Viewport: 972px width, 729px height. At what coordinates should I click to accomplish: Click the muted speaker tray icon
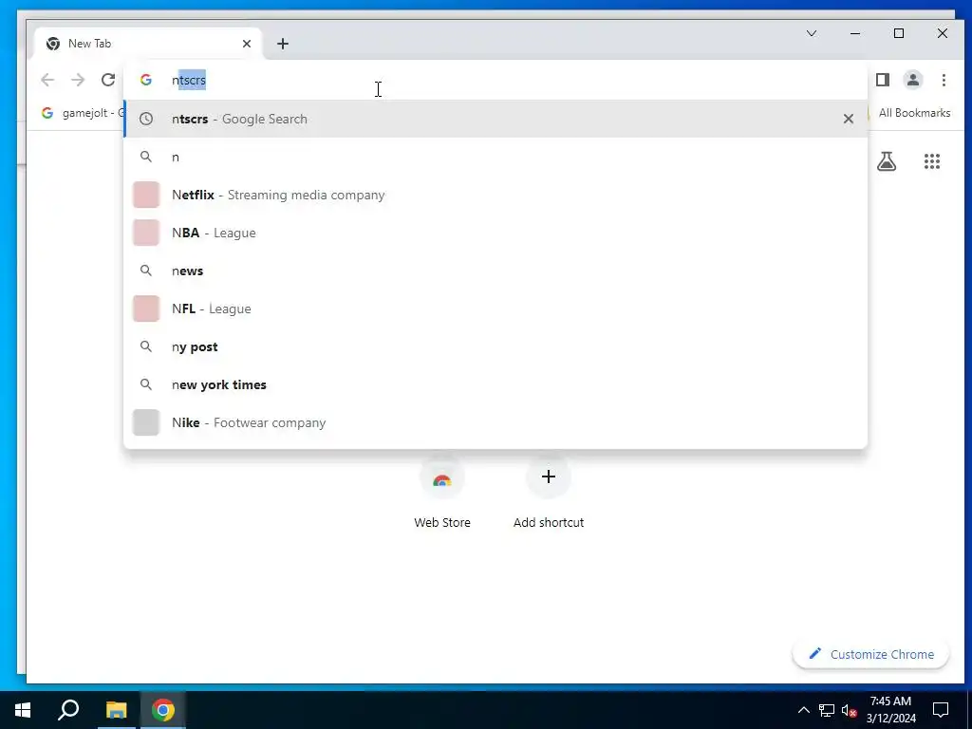[x=849, y=710]
